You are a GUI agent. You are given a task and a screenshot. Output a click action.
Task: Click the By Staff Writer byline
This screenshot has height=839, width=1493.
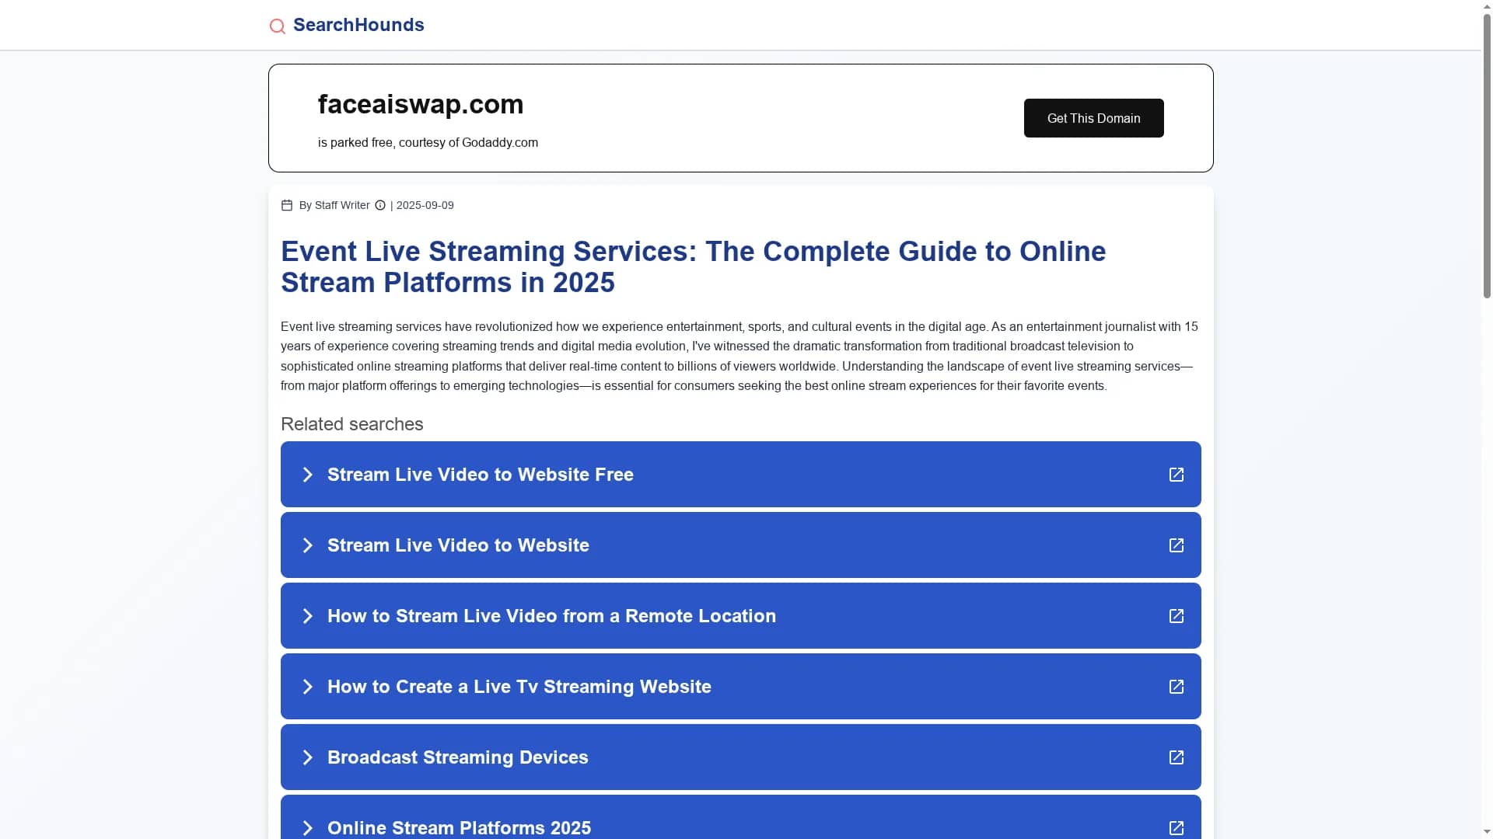click(x=334, y=205)
